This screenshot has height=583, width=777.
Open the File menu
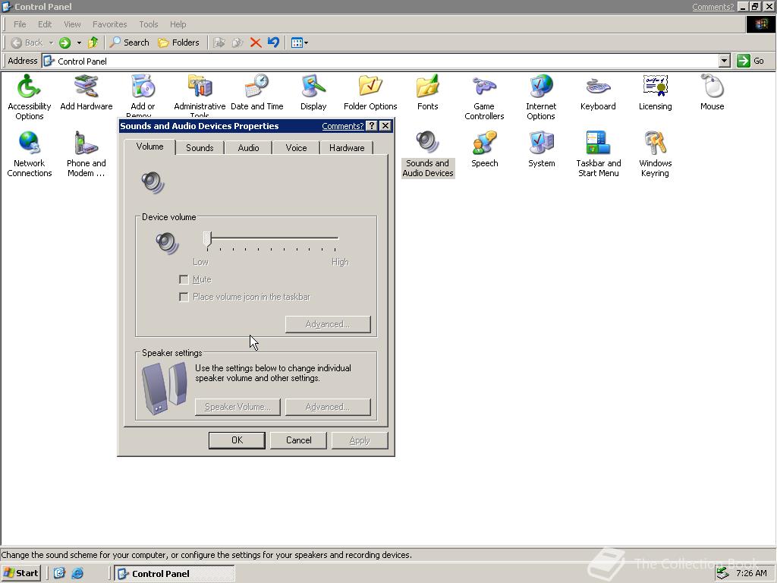pos(20,24)
